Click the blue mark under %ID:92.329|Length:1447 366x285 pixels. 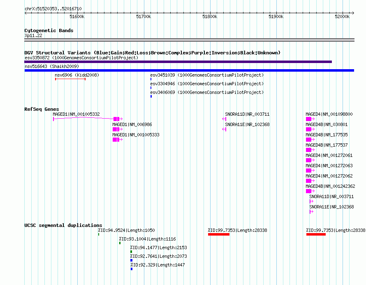pyautogui.click(x=132, y=269)
